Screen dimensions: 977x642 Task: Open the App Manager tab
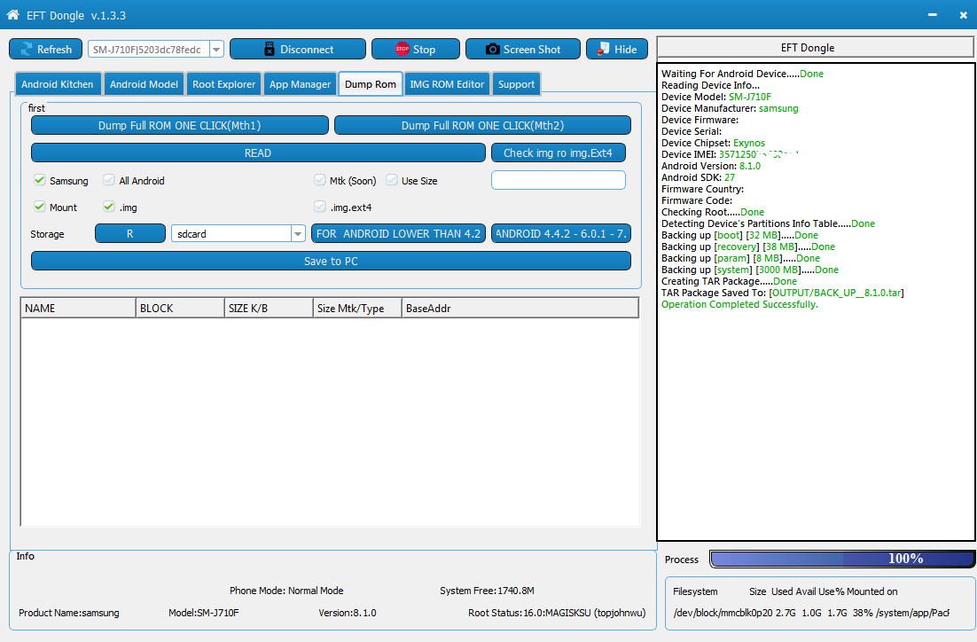(300, 84)
